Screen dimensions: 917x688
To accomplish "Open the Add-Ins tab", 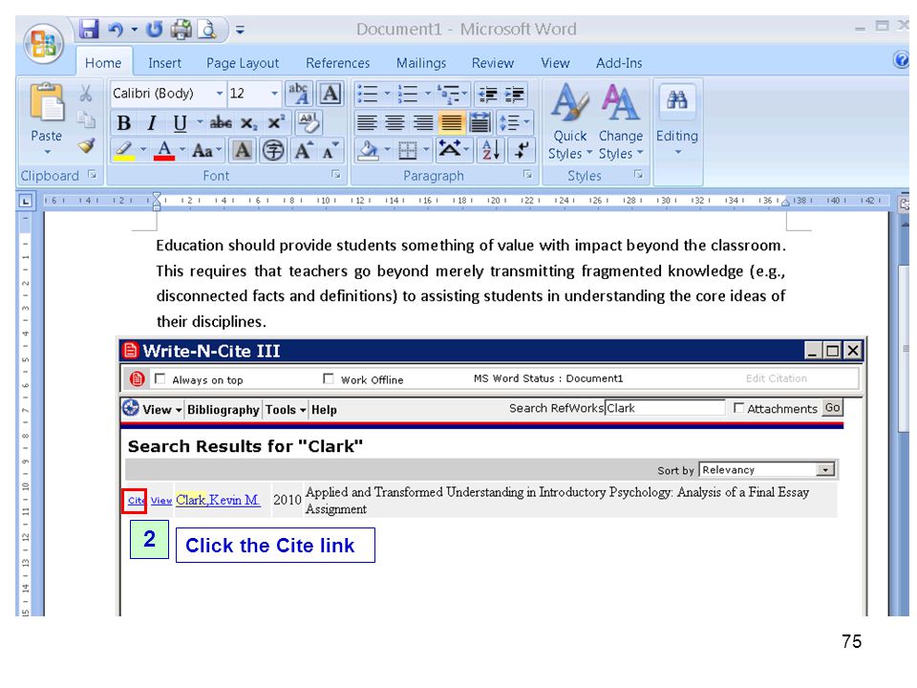I will [x=619, y=63].
